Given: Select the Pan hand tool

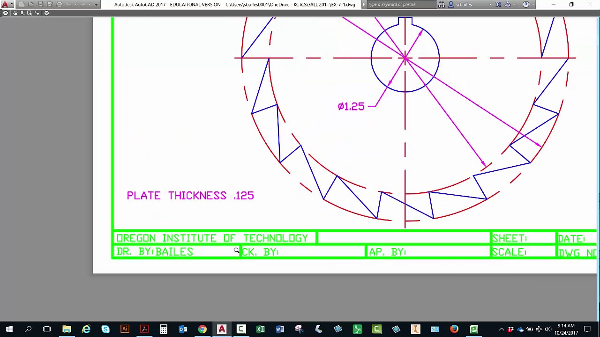Looking at the screenshot, I should click(15, 13).
